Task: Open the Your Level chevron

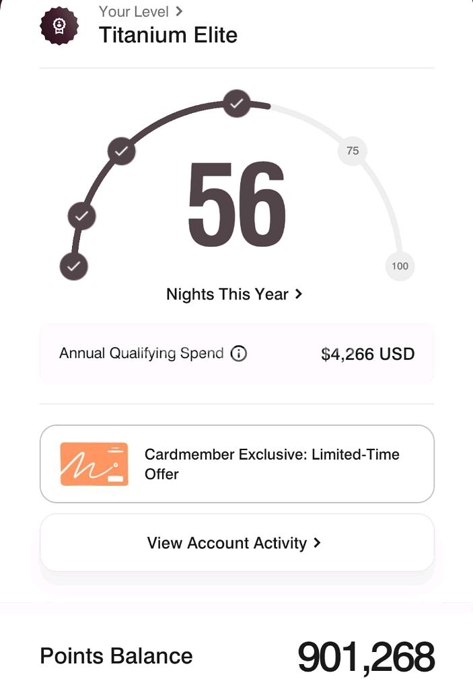Action: [x=179, y=11]
